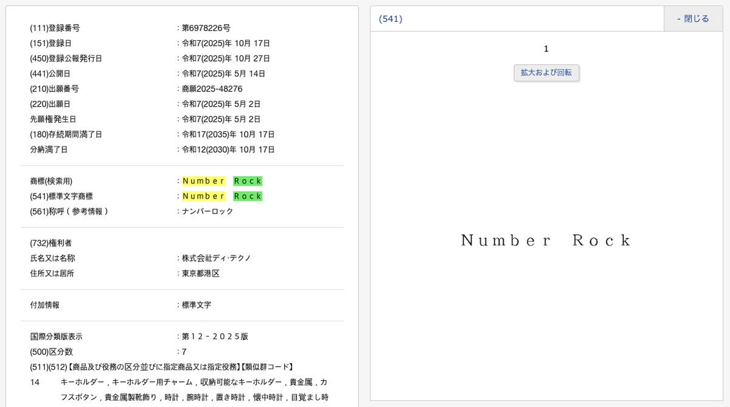Click the 標準文字 additional info value
This screenshot has height=407, width=730.
[x=196, y=305]
